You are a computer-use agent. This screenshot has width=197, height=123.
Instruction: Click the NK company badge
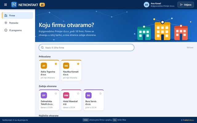click(x=66, y=65)
